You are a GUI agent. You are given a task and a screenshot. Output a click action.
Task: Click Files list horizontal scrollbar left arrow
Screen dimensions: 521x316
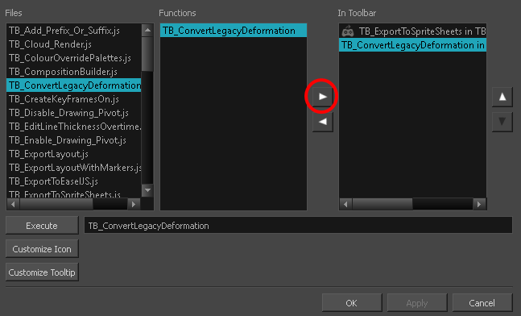point(13,204)
